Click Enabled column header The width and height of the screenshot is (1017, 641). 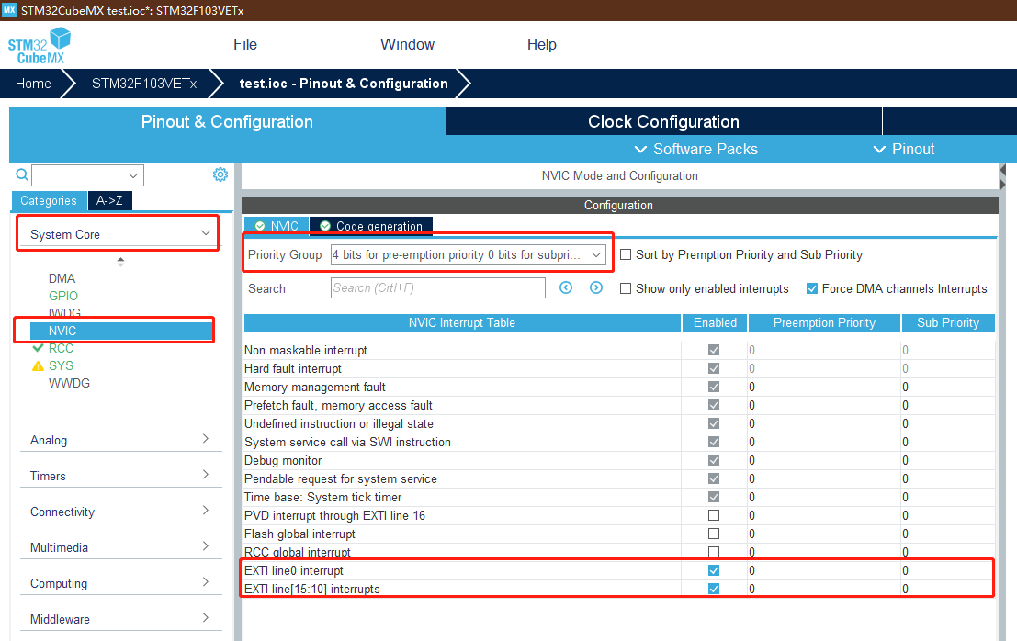coord(715,322)
